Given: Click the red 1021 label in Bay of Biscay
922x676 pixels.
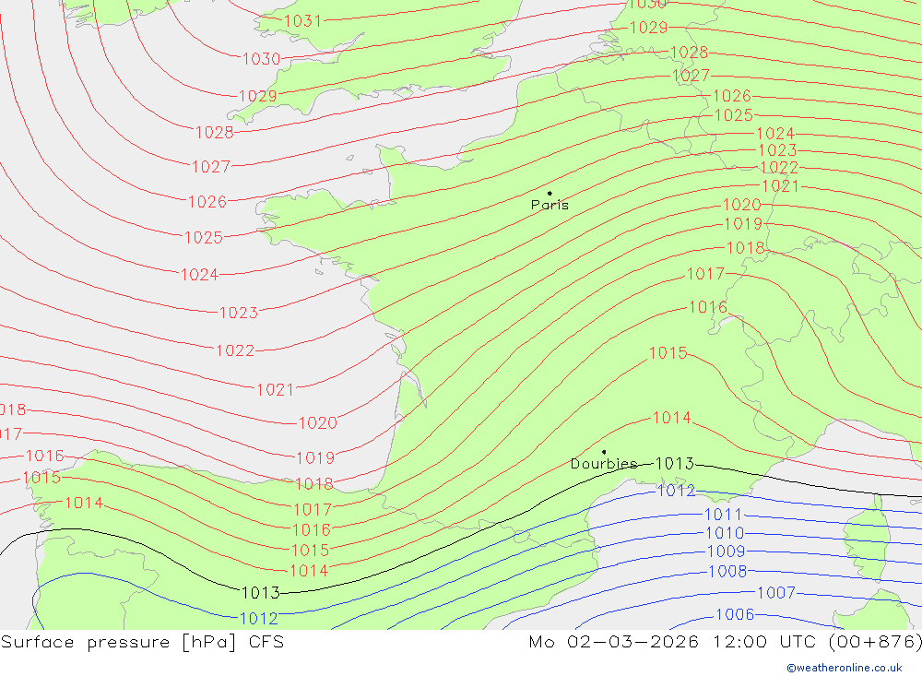Looking at the screenshot, I should coord(275,389).
